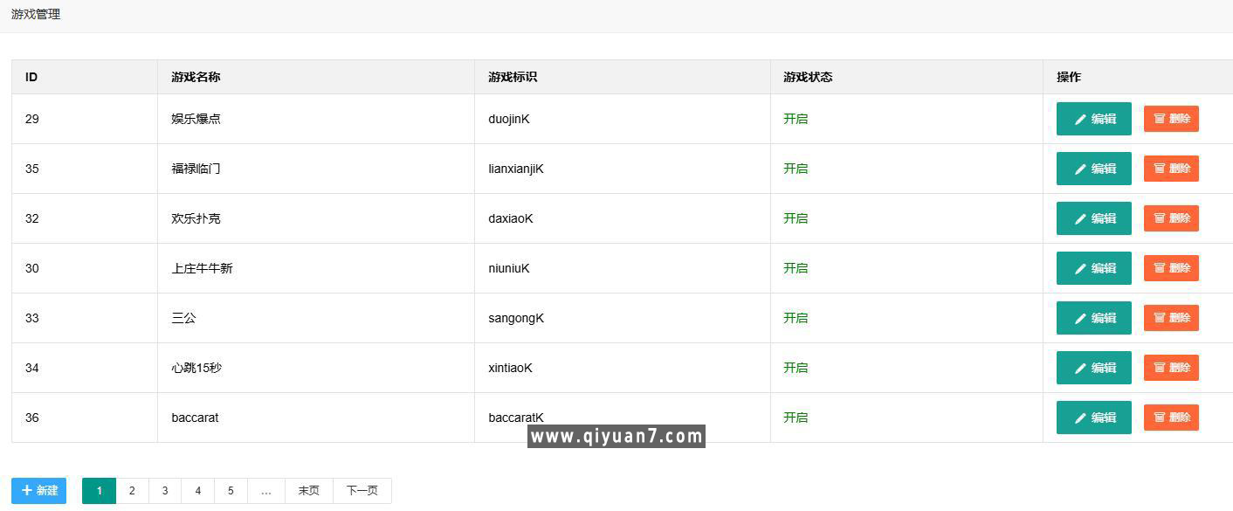This screenshot has width=1233, height=511.
Task: Edit the 三公 game record
Action: tap(1093, 318)
